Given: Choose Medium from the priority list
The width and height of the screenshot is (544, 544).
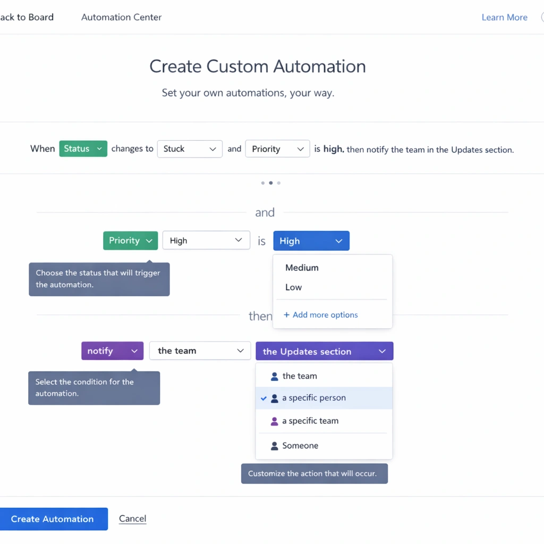Looking at the screenshot, I should click(x=302, y=268).
